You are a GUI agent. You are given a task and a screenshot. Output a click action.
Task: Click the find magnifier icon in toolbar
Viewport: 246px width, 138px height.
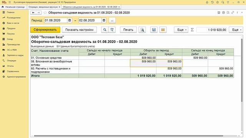[105, 30]
